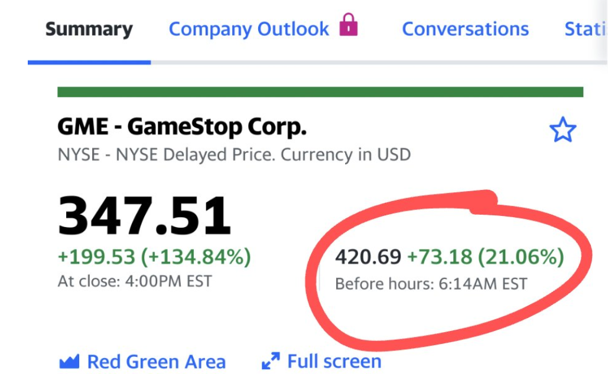Viewport: 608px width, 374px height.
Task: Click the 347.51 closing price
Action: tap(144, 216)
